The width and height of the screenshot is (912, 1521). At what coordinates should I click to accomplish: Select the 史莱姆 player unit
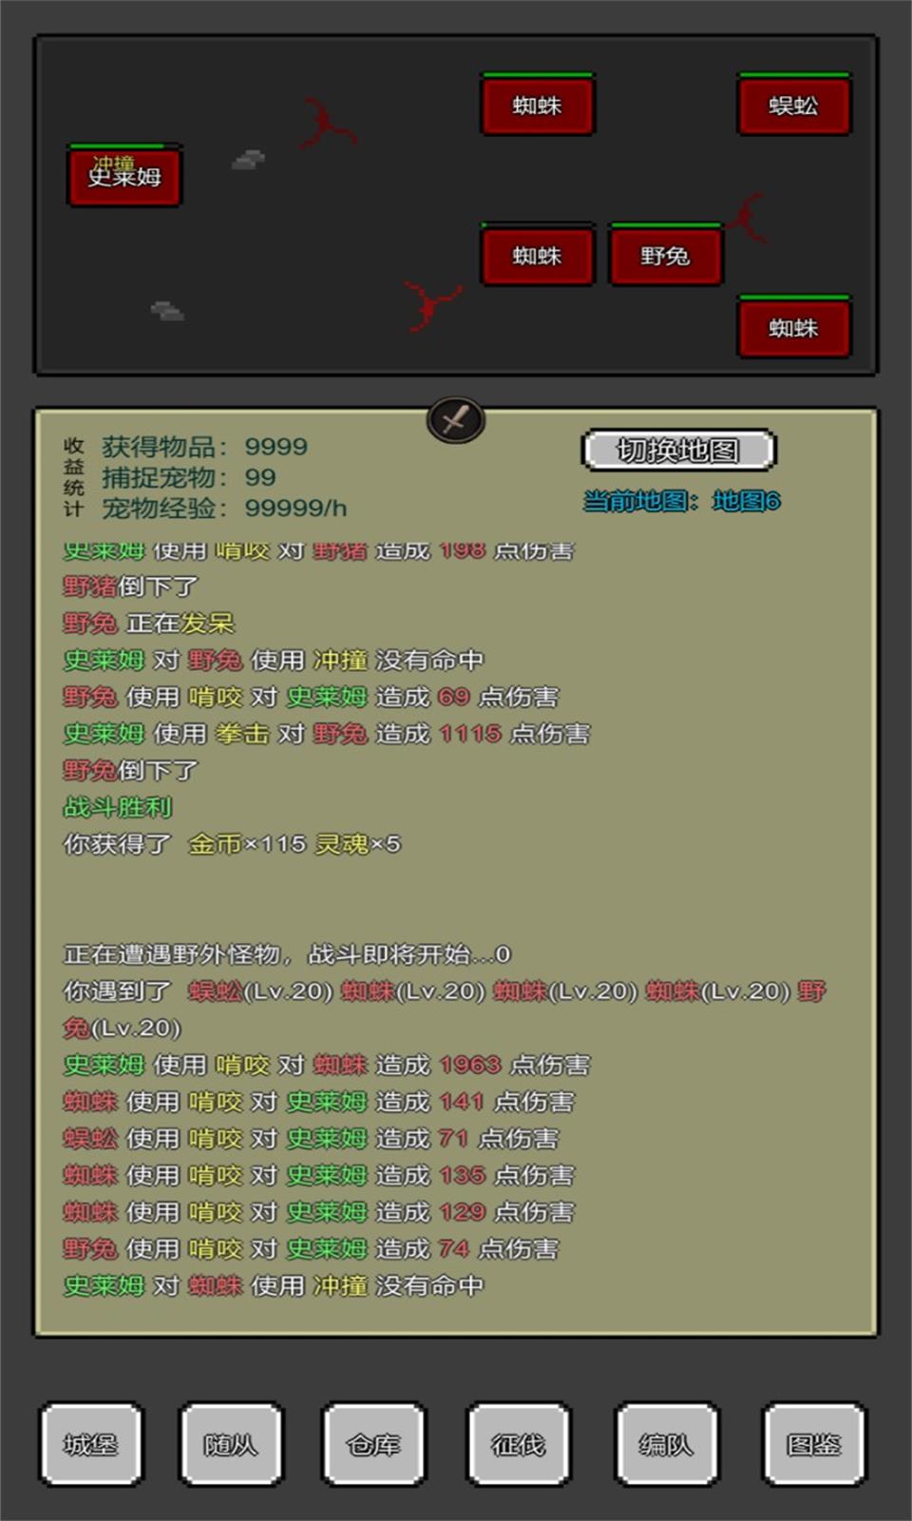click(x=124, y=177)
